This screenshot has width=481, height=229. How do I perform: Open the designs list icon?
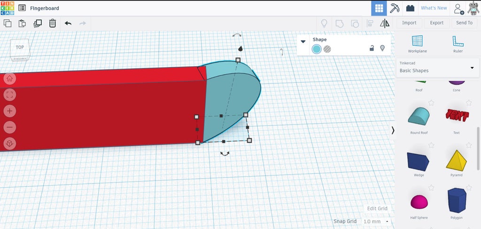click(22, 8)
